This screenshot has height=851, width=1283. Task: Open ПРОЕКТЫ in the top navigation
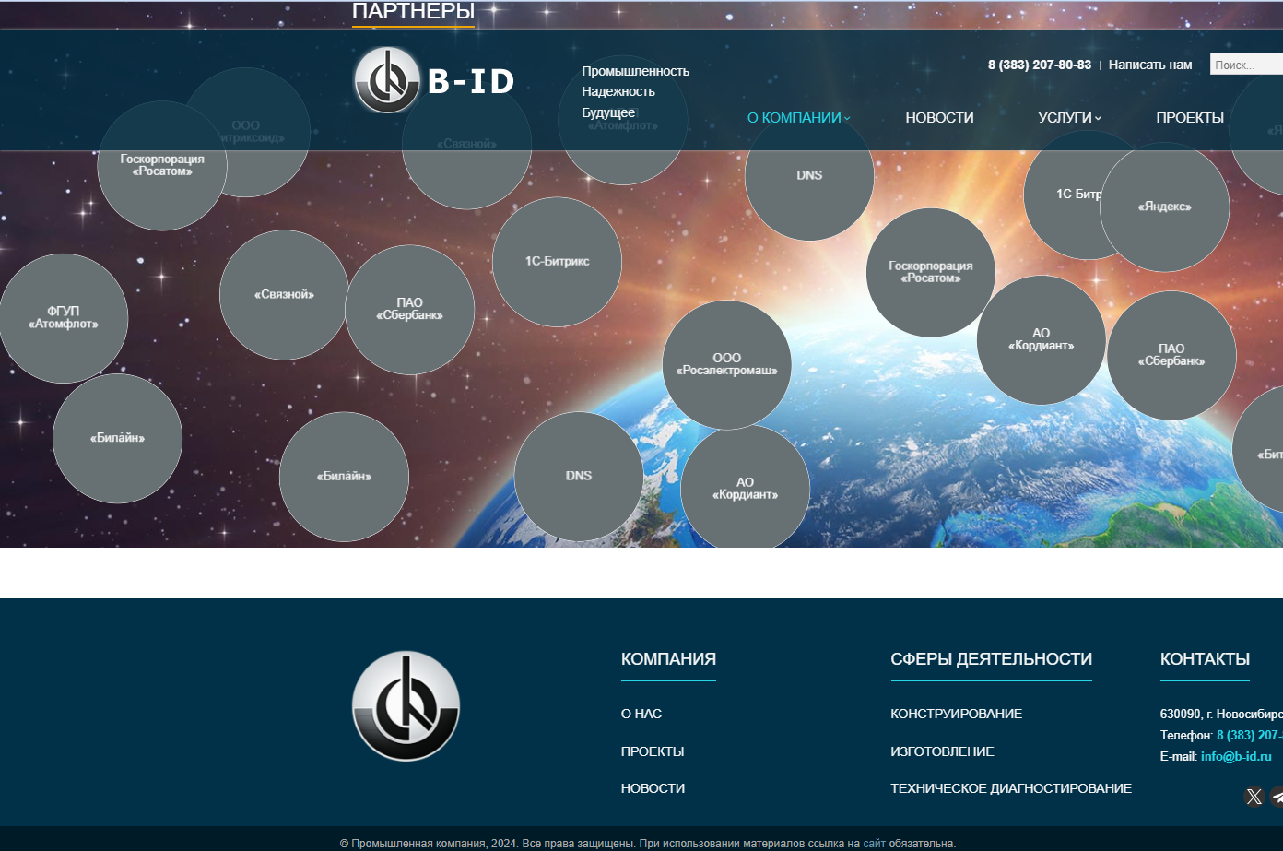point(1190,118)
